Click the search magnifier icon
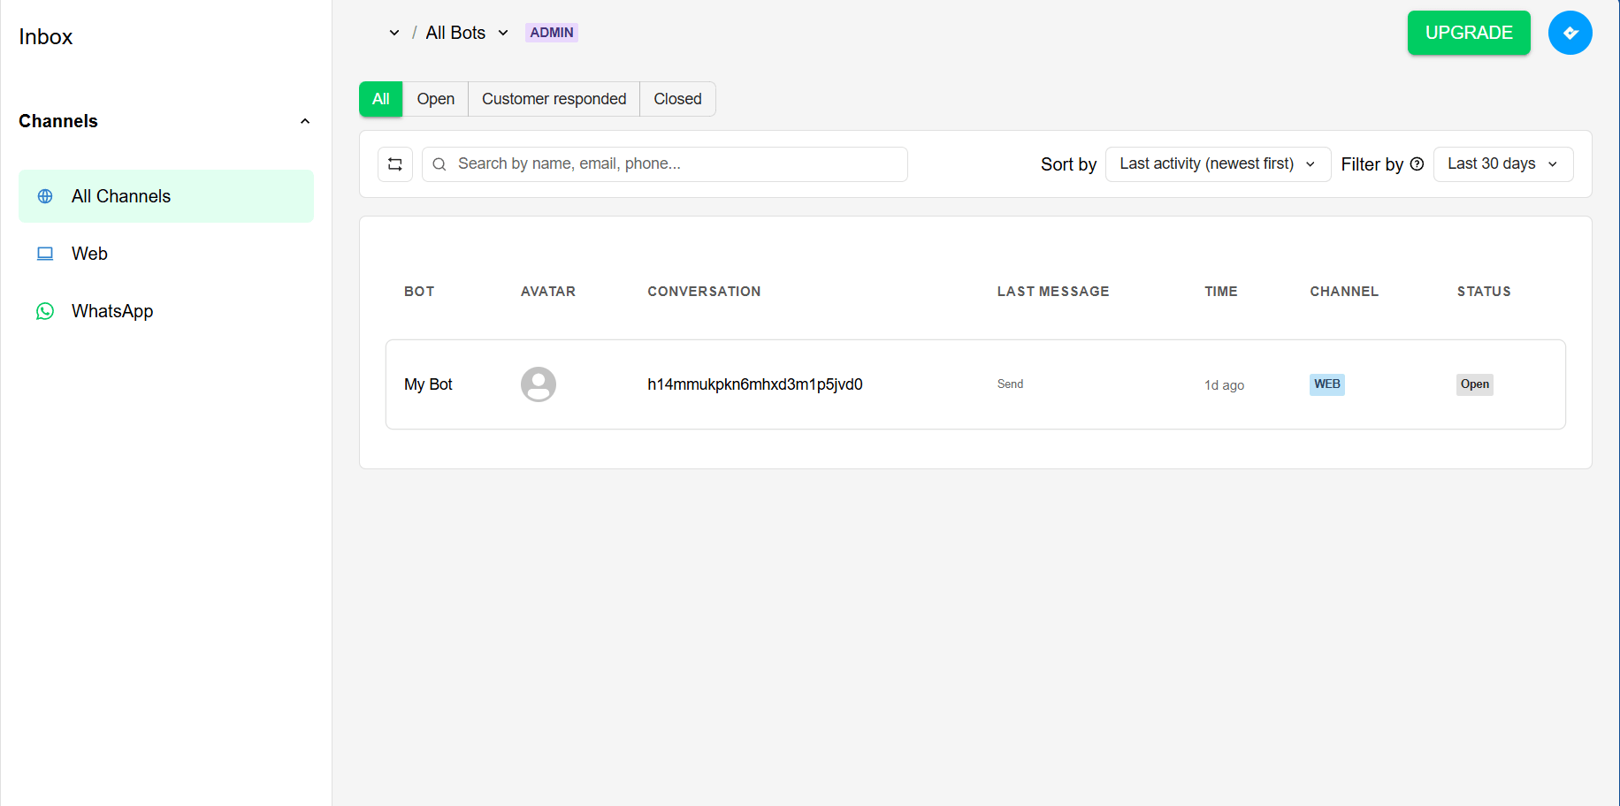 (439, 164)
